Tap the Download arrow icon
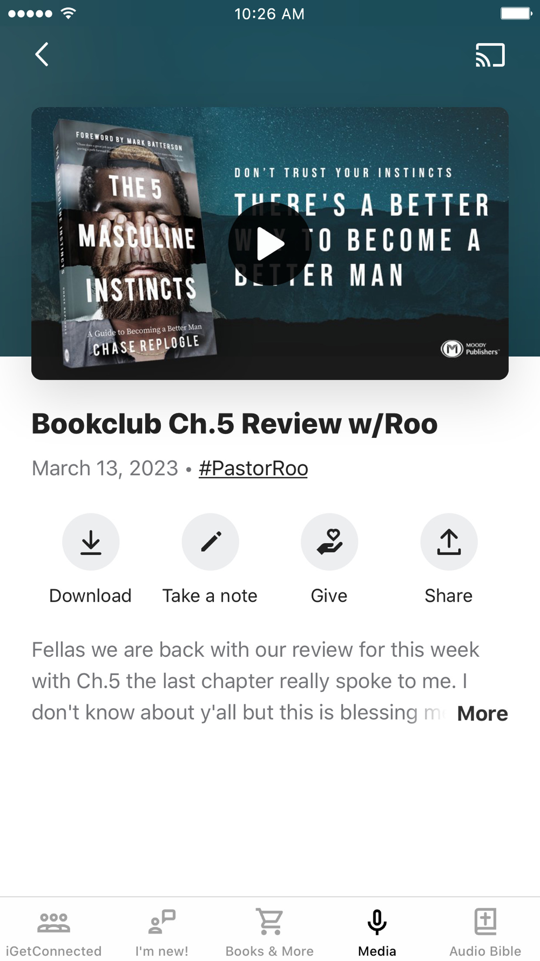The height and width of the screenshot is (961, 540). [x=91, y=542]
